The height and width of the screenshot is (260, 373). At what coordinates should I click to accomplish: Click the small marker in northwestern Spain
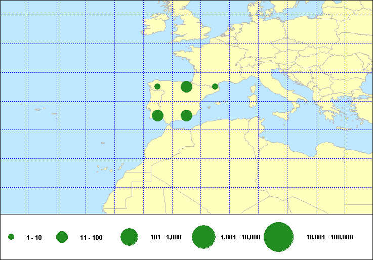click(x=157, y=86)
